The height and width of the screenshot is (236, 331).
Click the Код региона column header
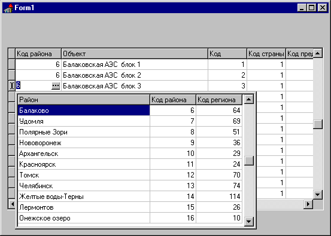coord(219,100)
